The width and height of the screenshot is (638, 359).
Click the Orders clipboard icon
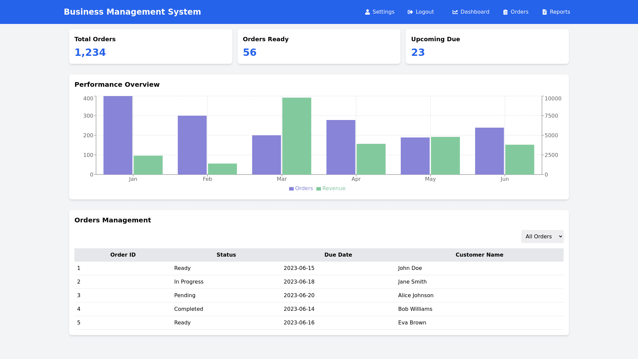click(505, 12)
